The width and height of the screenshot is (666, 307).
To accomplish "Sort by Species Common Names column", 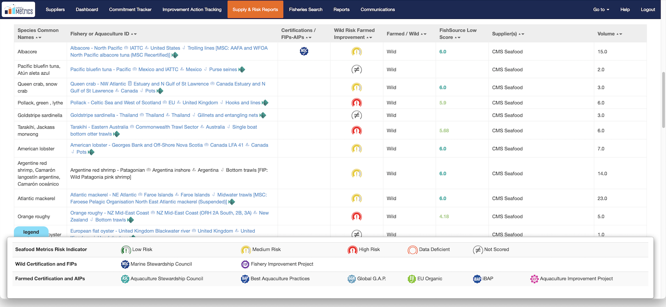I will pos(39,37).
